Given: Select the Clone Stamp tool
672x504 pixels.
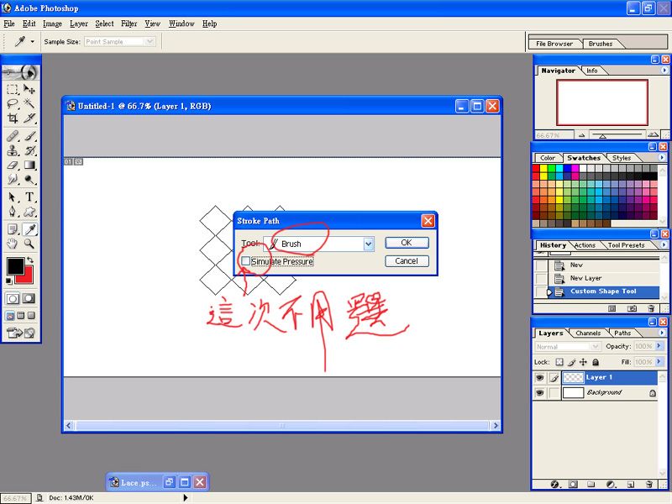Looking at the screenshot, I should point(13,150).
